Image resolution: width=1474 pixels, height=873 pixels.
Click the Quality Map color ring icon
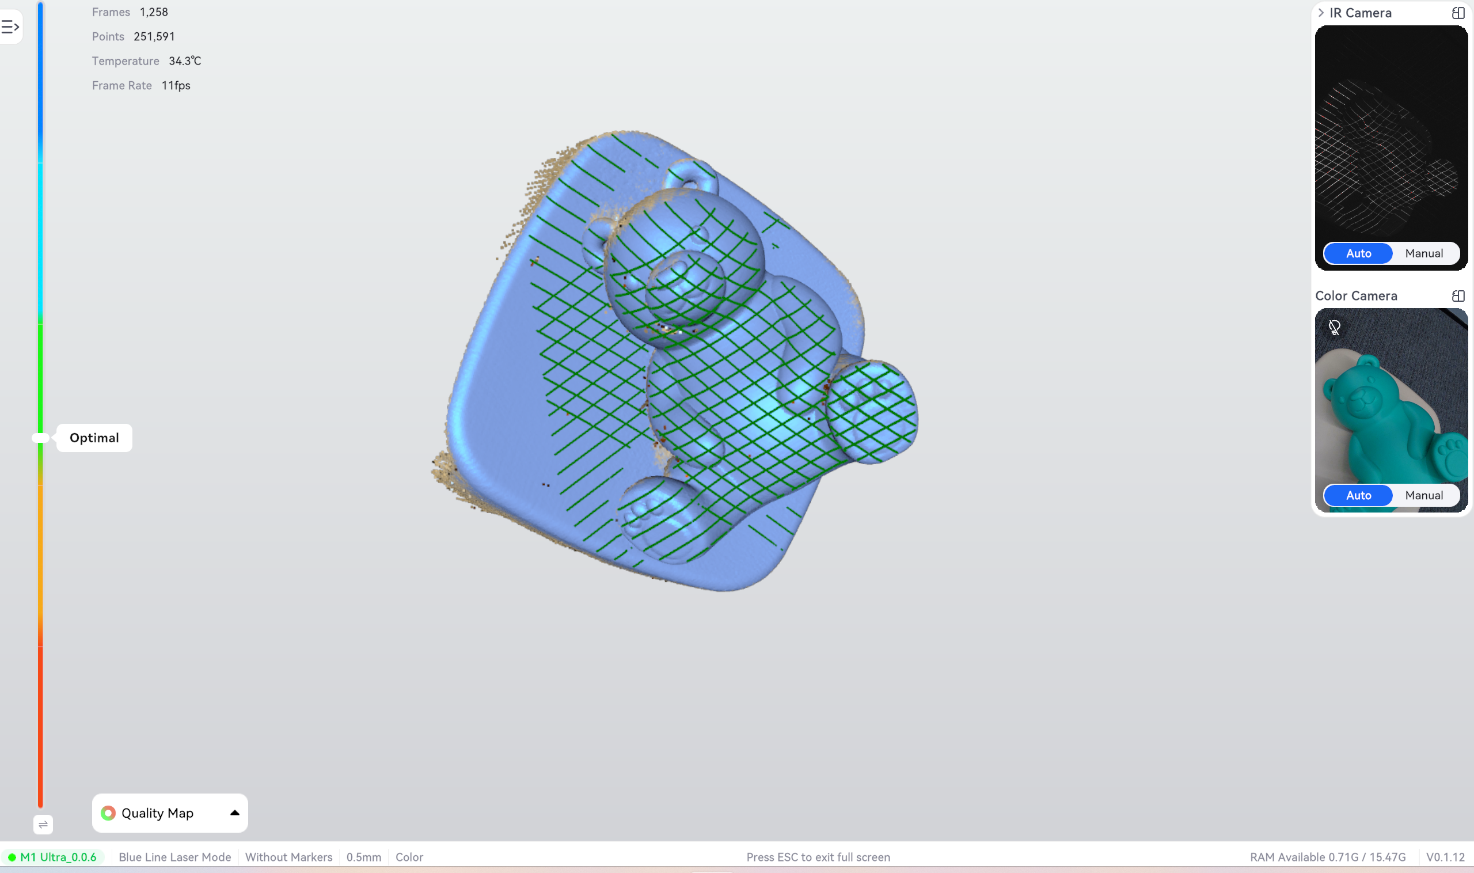(108, 813)
